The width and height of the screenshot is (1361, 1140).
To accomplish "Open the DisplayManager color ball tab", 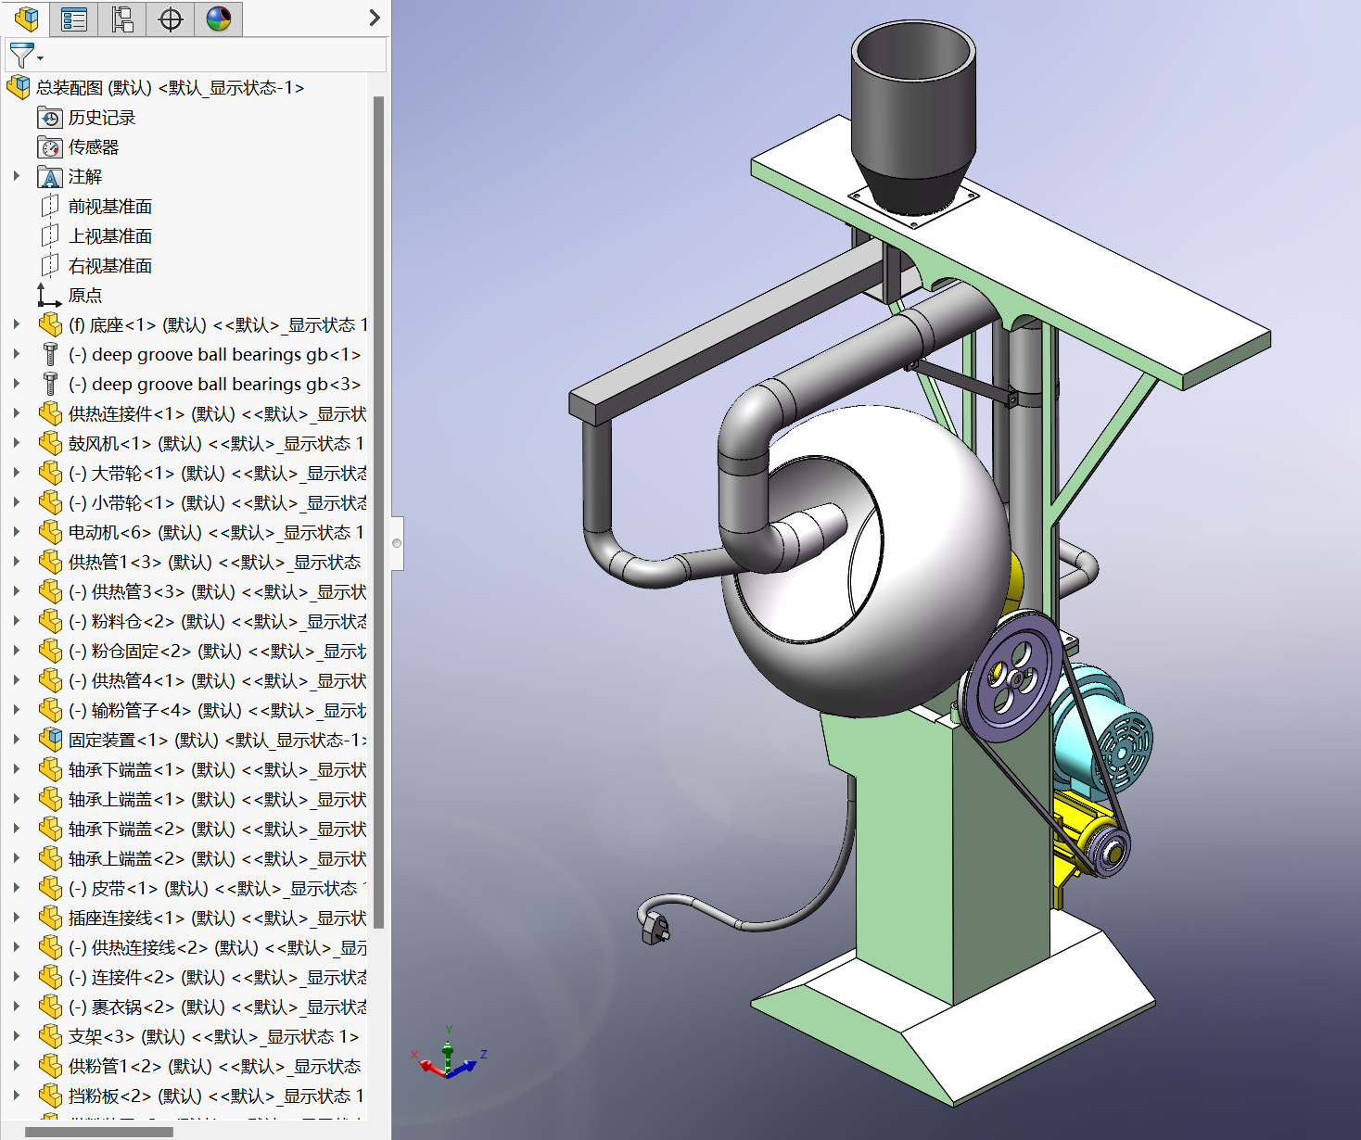I will pos(219,19).
